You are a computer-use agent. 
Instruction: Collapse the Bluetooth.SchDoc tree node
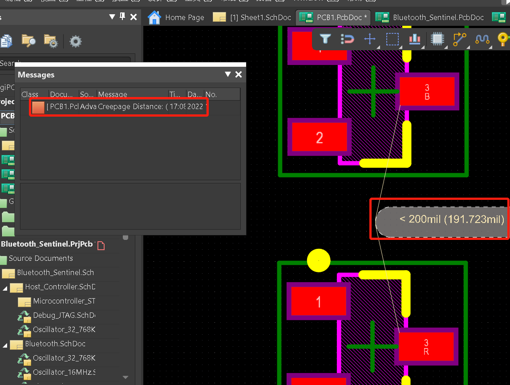click(x=5, y=344)
